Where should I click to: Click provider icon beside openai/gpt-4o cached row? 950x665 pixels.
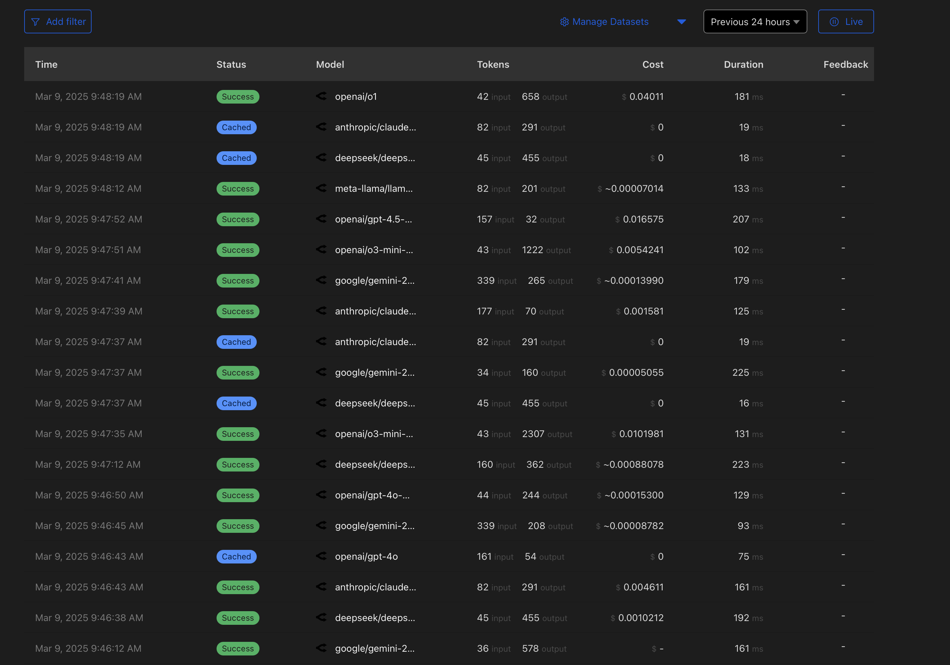point(321,556)
